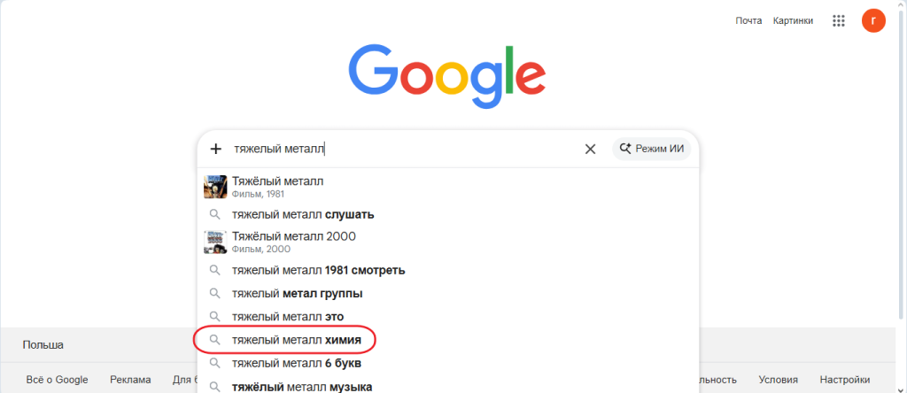
Task: Select the Тяжёлый металл 2000 film thumbnail
Action: coord(215,242)
